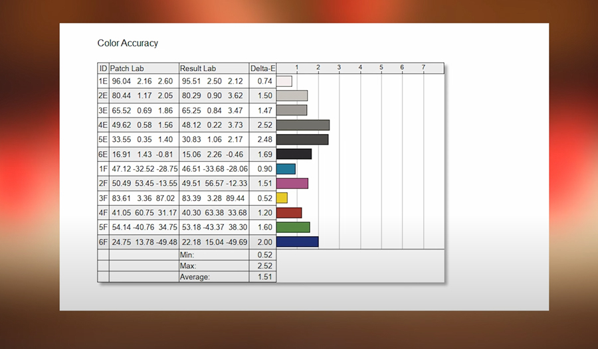The image size is (598, 349).
Task: Click the light gray 2E bar
Action: tap(292, 96)
